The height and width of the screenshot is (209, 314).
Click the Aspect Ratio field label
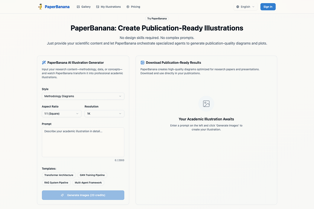(50, 107)
